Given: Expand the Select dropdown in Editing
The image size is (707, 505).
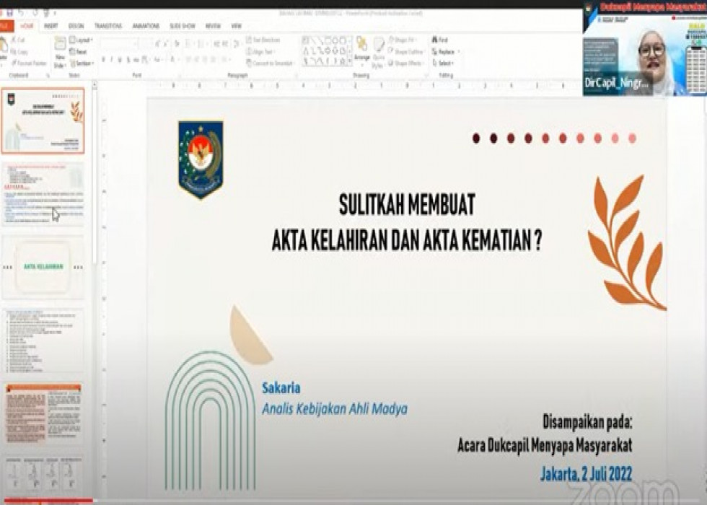Looking at the screenshot, I should pyautogui.click(x=443, y=63).
